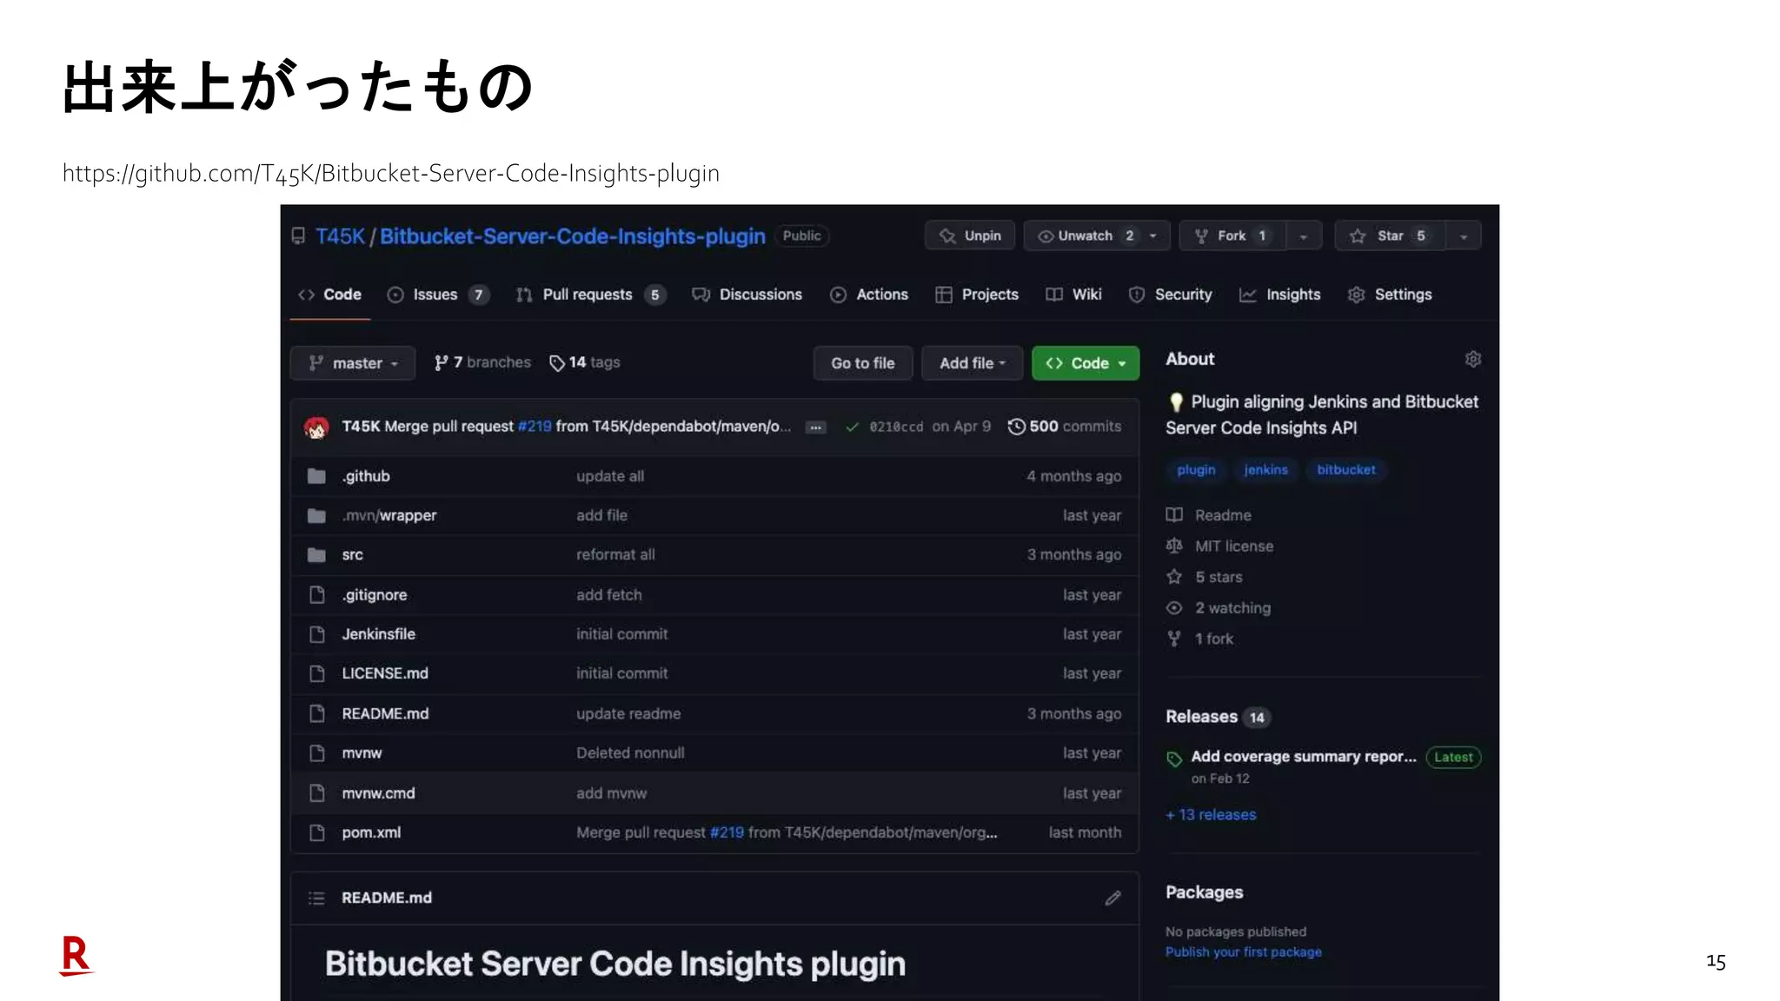Click commit hash 0210ccd
Viewport: 1780px width, 1001px height.
(896, 427)
